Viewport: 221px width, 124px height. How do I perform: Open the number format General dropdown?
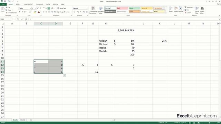click(x=87, y=8)
